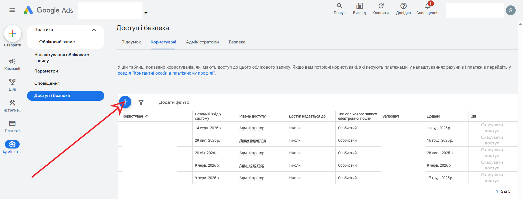Image resolution: width=523 pixels, height=199 pixels.
Task: Click Скасувати доступ for 1 груд. 2025 row
Action: click(492, 128)
